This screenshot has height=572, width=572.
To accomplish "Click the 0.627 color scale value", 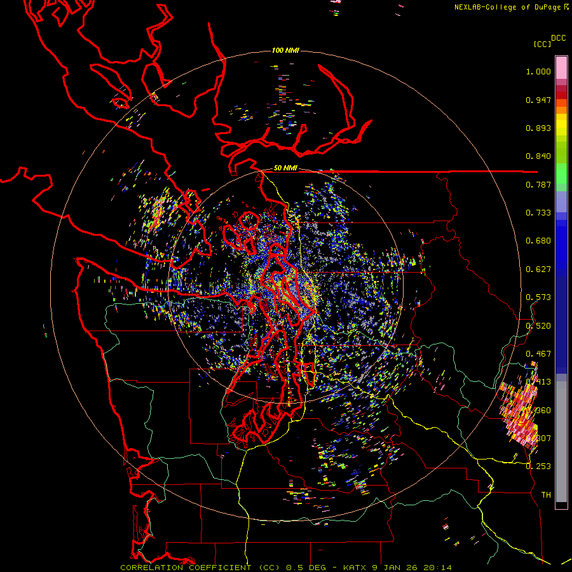I will point(538,269).
